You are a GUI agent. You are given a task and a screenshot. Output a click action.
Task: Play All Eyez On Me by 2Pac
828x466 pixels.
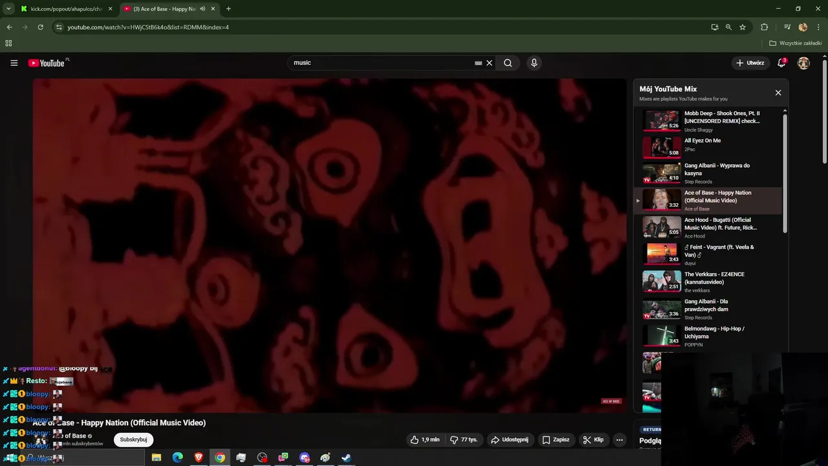(708, 147)
